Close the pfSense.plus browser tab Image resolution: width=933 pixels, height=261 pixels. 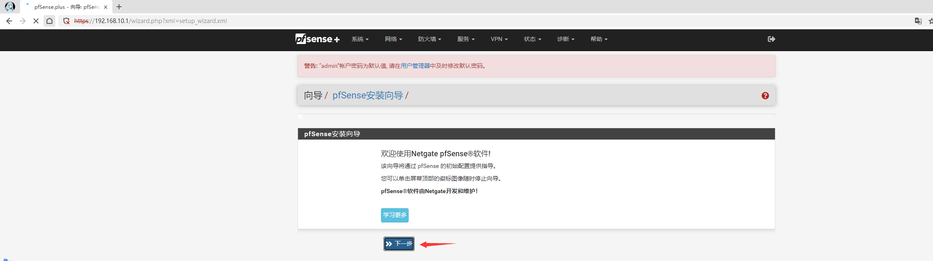tap(106, 7)
